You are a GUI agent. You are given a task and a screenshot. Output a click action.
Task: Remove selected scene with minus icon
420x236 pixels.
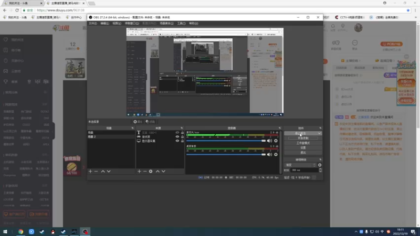click(96, 171)
